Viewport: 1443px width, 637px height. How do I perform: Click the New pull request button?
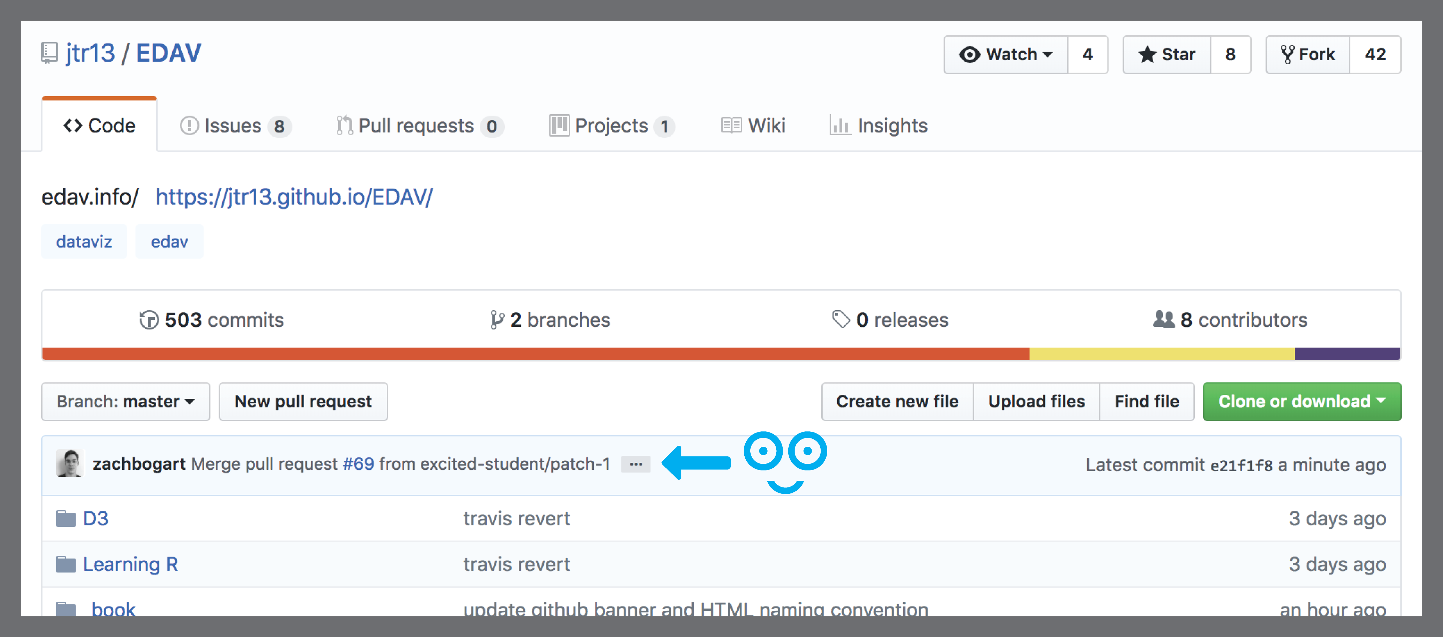tap(303, 402)
